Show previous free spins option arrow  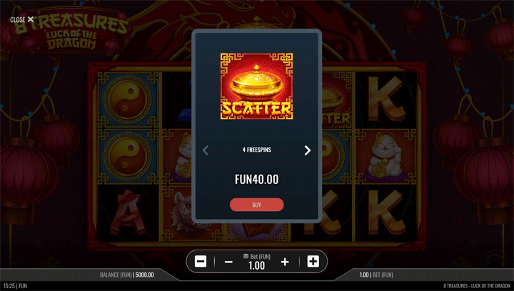pyautogui.click(x=206, y=150)
